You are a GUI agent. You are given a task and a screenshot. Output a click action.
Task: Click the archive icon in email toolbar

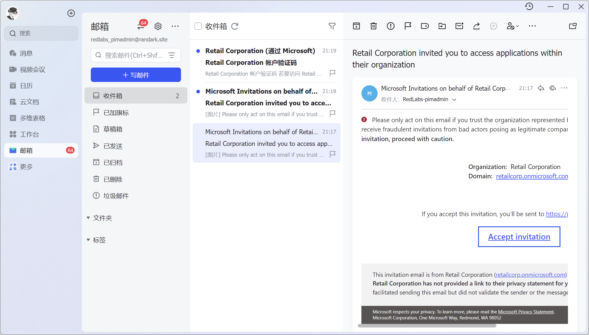click(356, 26)
